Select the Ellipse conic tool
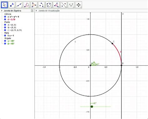 pos(49,5)
